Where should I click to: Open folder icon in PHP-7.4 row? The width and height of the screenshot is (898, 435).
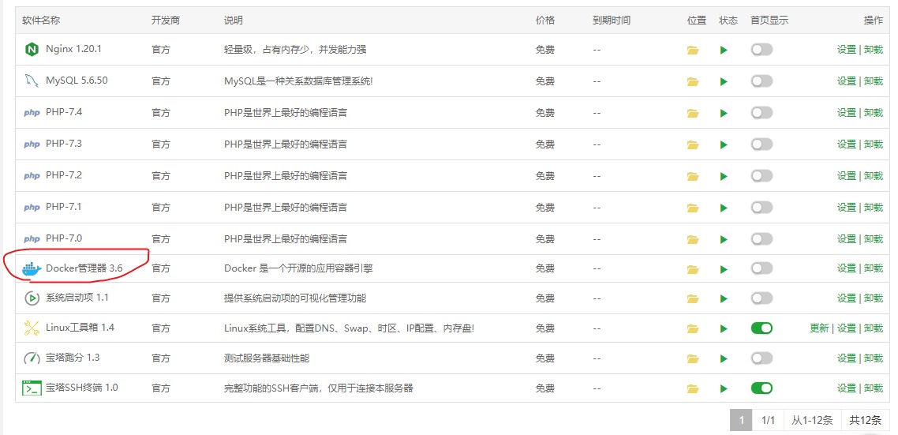[x=693, y=114]
